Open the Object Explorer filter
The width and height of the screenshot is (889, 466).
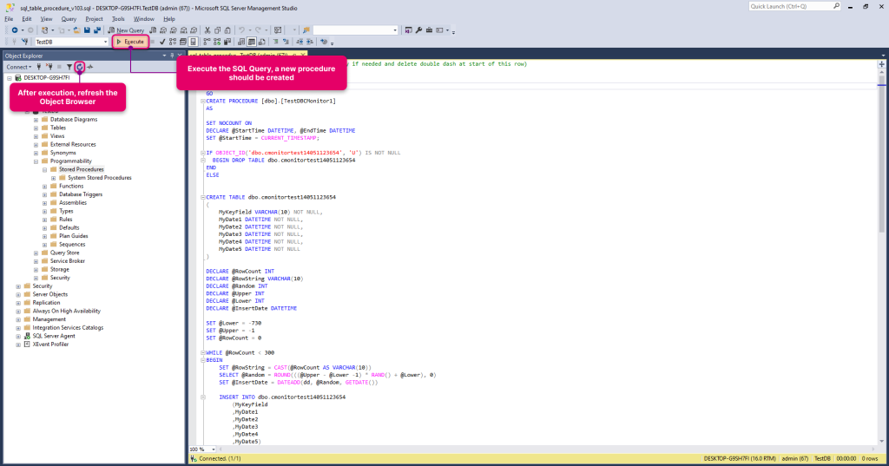tap(69, 67)
